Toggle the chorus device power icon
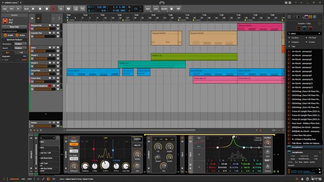Screen dimensions: 324x182 click(148, 138)
